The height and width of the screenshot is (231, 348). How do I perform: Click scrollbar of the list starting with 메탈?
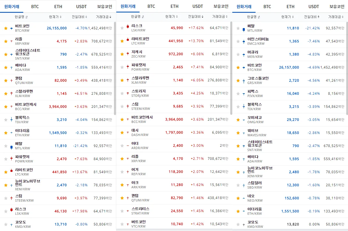[x=347, y=68]
